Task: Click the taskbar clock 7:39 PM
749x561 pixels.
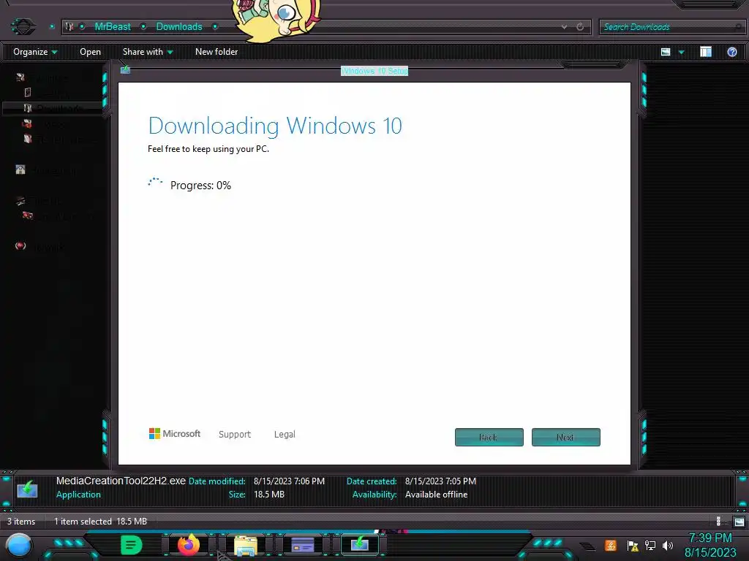Action: click(x=710, y=538)
